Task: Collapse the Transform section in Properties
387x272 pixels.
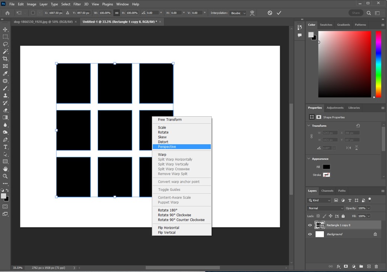Action: point(309,126)
